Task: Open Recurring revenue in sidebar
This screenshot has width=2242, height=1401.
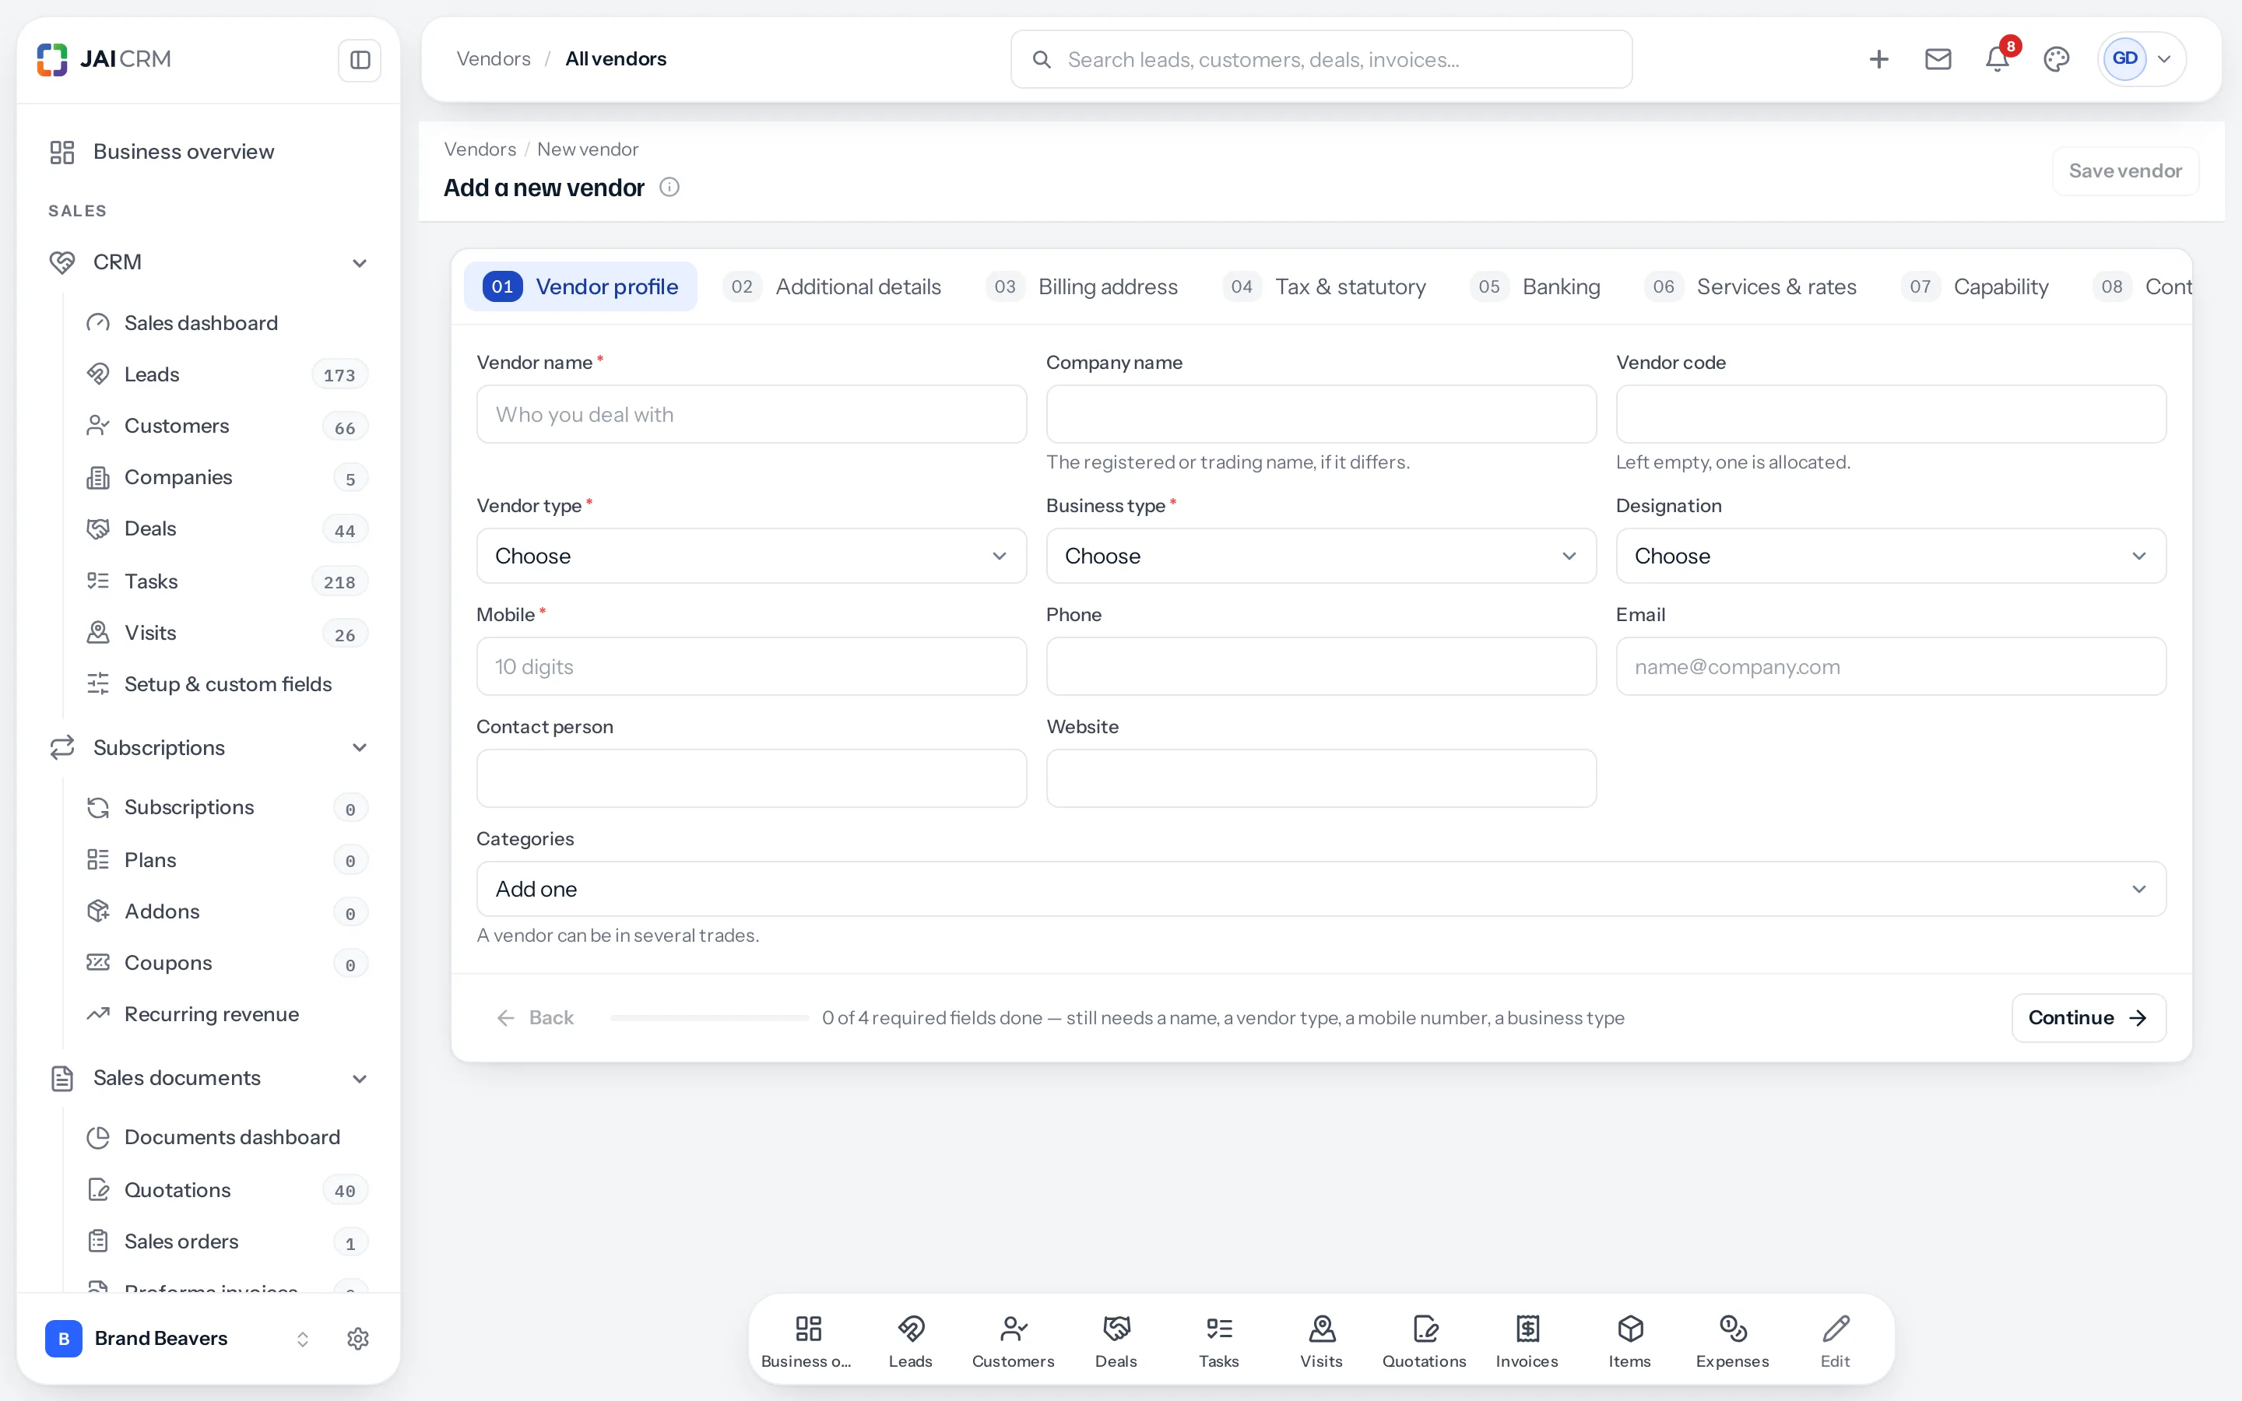Action: (226, 1013)
